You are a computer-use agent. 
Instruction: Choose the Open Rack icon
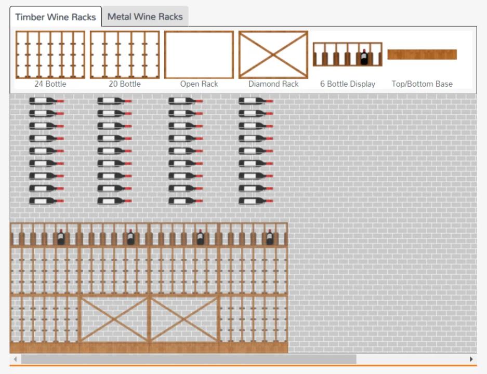tap(199, 55)
